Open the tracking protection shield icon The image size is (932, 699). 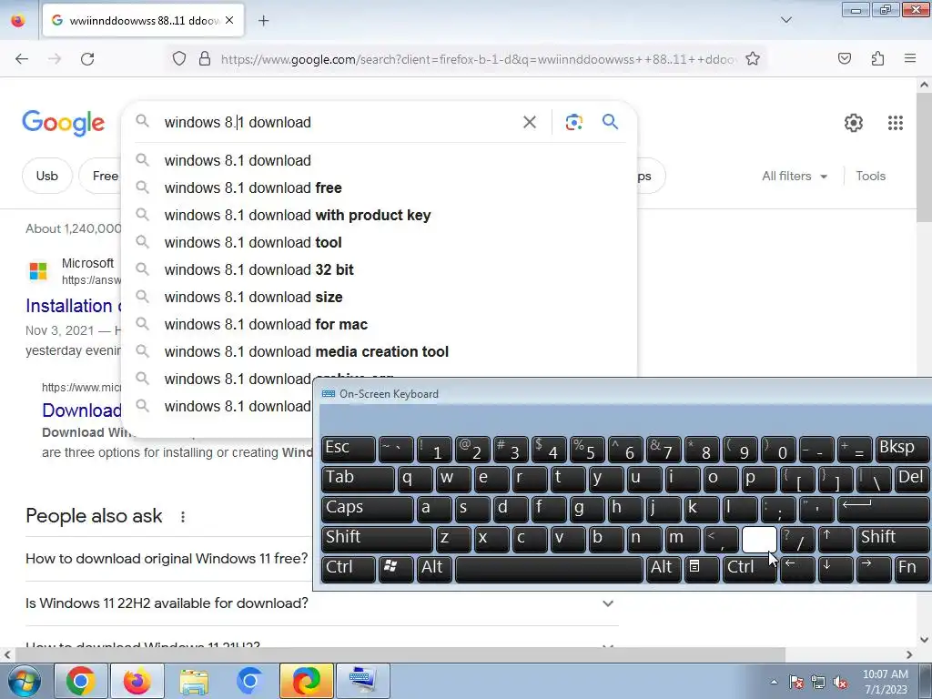click(x=179, y=59)
